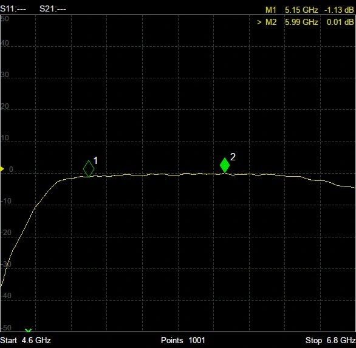This screenshot has height=348, width=356.
Task: Click the active marker indicator arrow beside M2
Action: coord(259,22)
